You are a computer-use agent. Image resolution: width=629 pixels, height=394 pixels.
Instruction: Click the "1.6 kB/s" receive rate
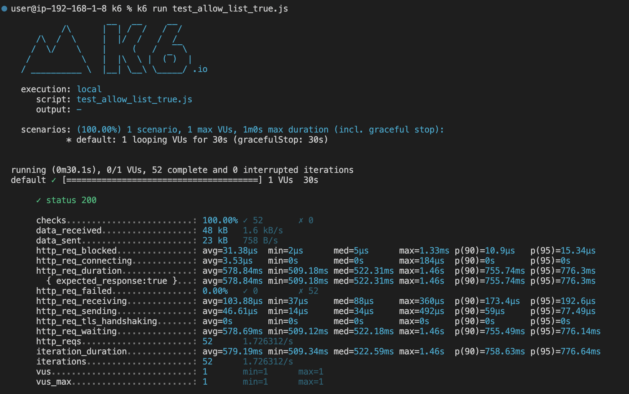pyautogui.click(x=263, y=230)
